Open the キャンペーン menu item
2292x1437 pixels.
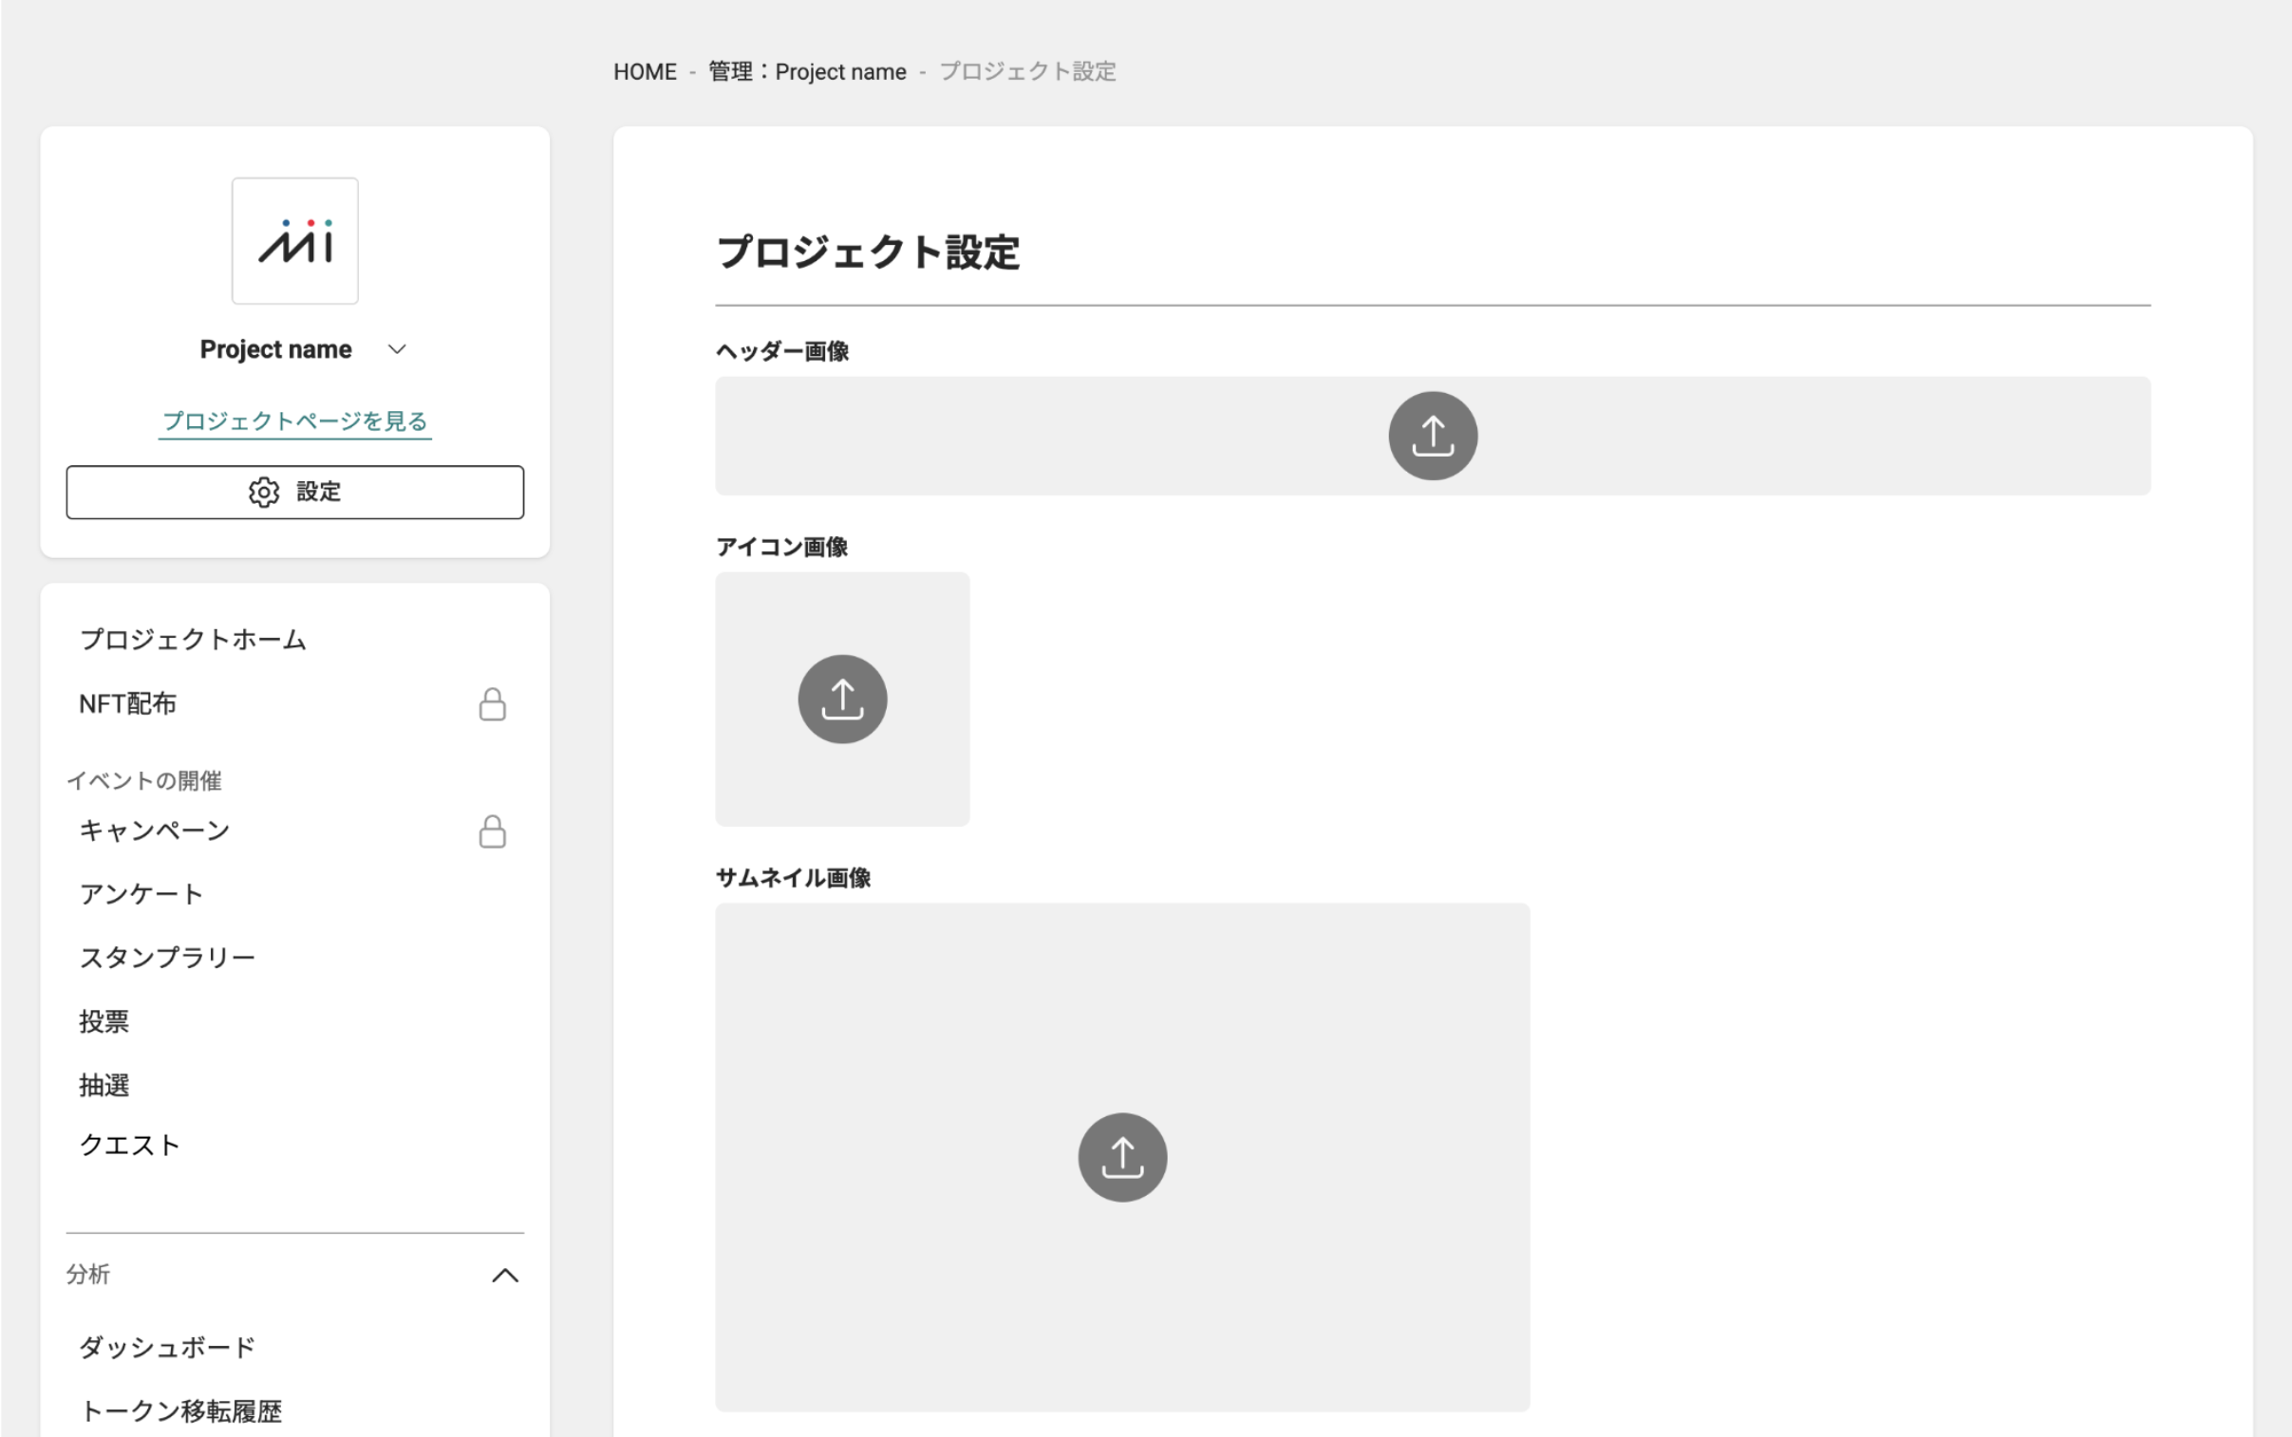point(154,830)
